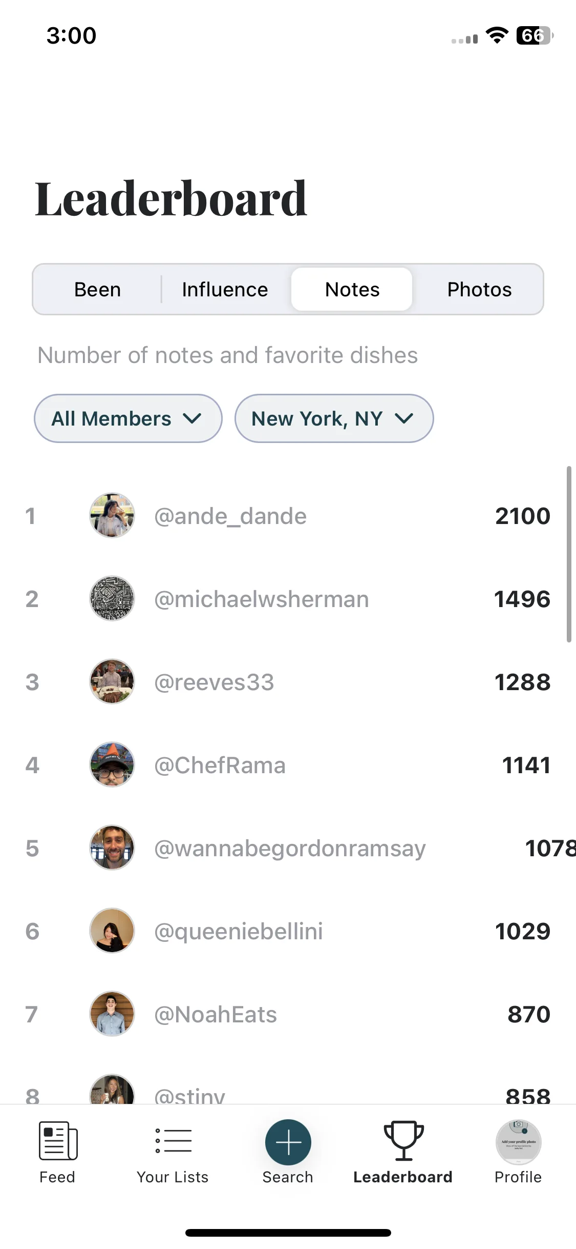
Task: View @ande_dande's profile avatar
Action: click(112, 515)
